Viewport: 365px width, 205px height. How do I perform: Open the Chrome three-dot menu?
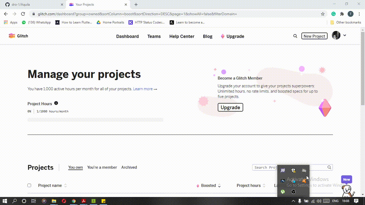point(359,14)
